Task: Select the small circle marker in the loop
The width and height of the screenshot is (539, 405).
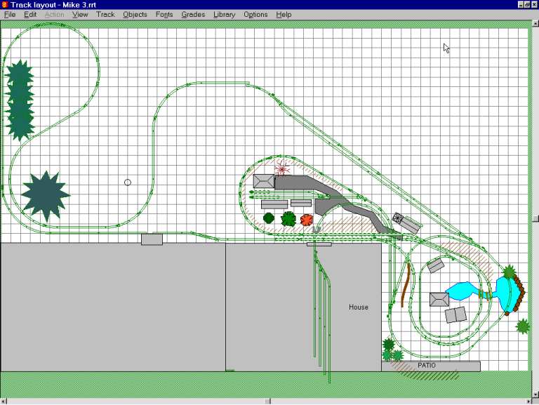Action: tap(128, 182)
